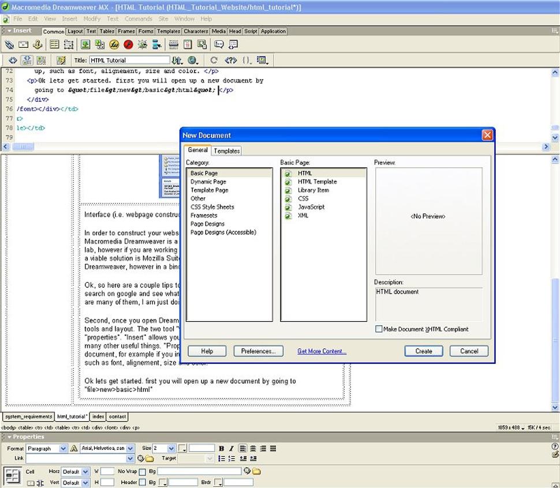Image resolution: width=560 pixels, height=488 pixels.
Task: Insert a table from the Common toolbar
Action: pyautogui.click(x=54, y=44)
